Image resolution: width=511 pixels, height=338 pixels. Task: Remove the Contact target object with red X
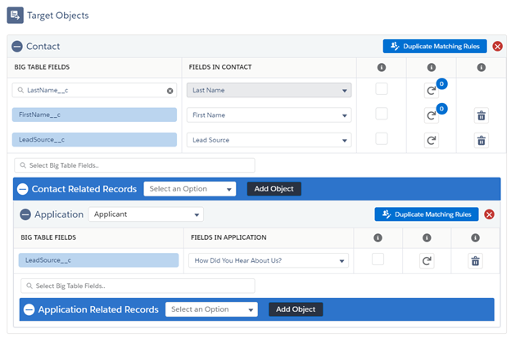[498, 47]
